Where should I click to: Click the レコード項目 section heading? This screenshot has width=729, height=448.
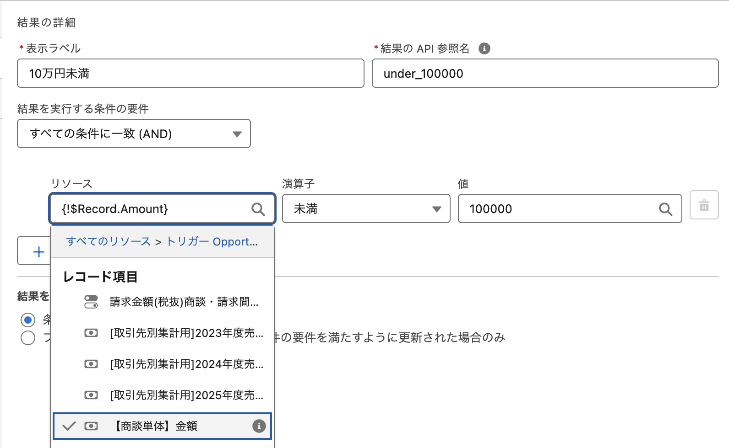[100, 277]
